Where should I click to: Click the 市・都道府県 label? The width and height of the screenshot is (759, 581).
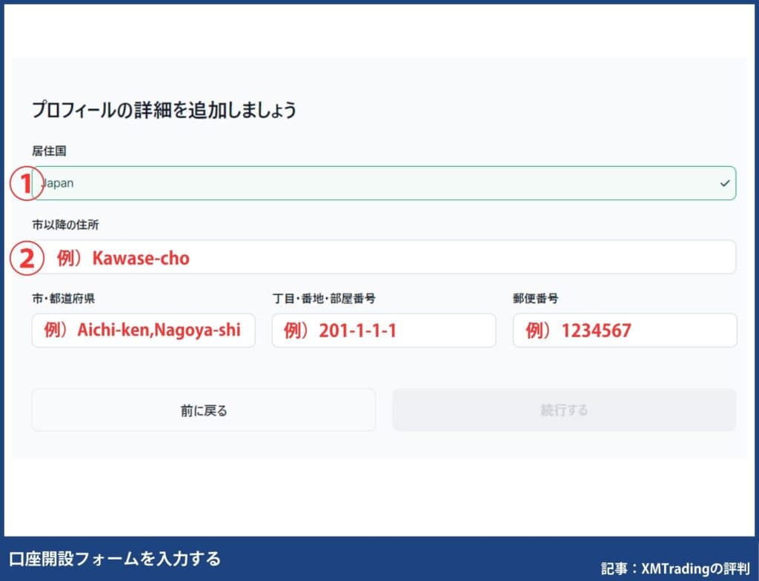click(64, 298)
